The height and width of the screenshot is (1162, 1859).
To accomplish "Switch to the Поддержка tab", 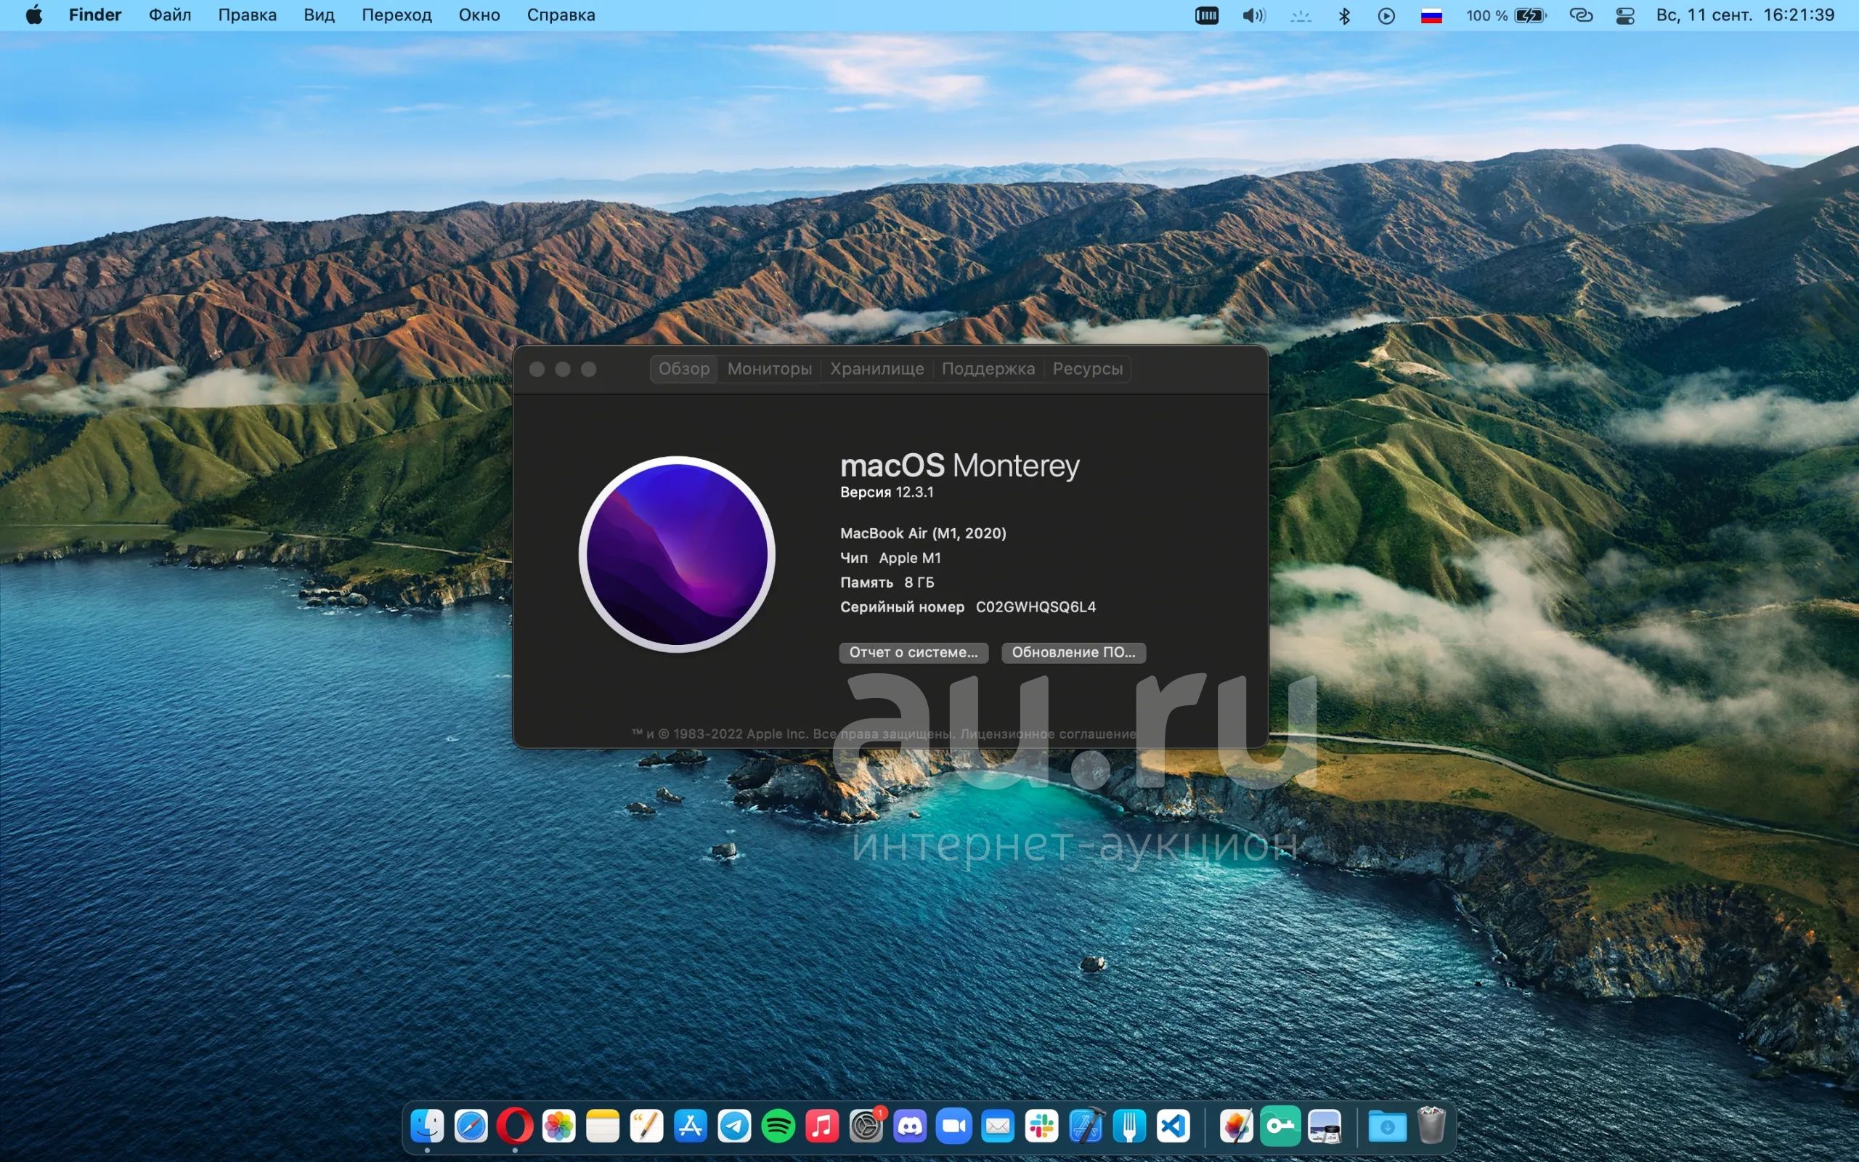I will coord(988,369).
